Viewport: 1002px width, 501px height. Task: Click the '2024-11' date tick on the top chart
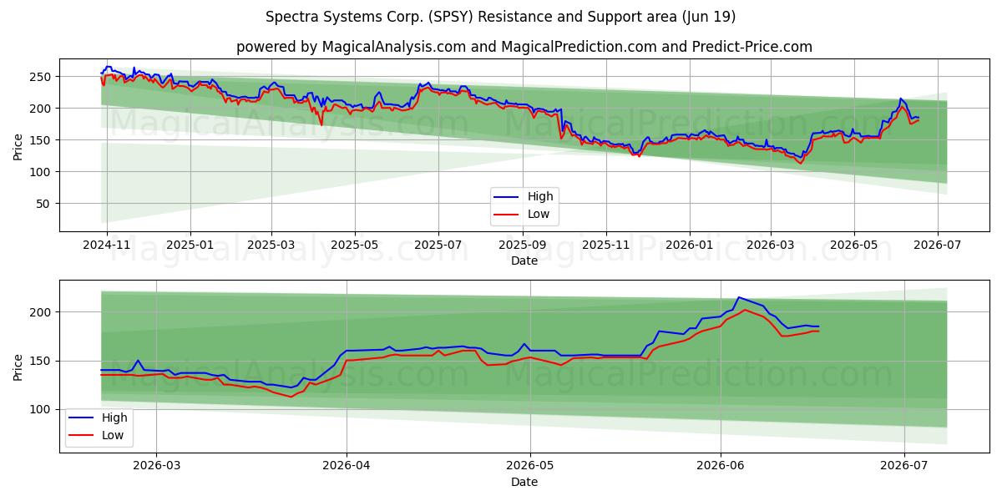[108, 246]
